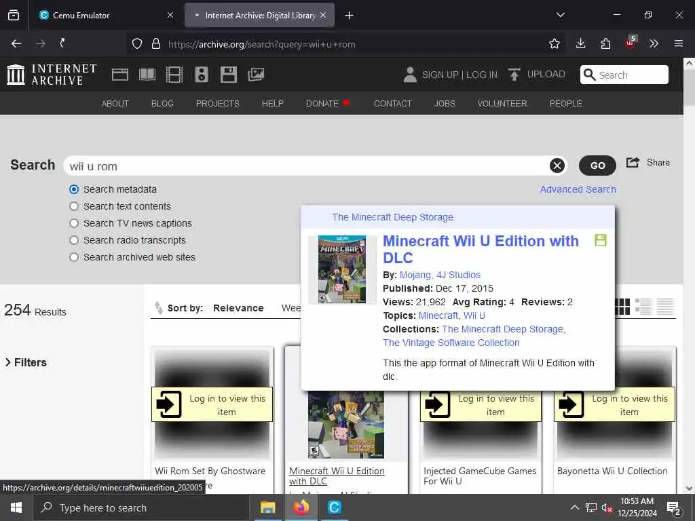Open Firefox downloads panel
This screenshot has height=521, width=695.
pos(581,43)
